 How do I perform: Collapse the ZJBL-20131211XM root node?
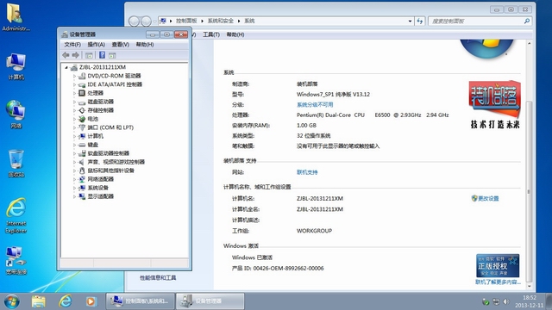(66, 67)
